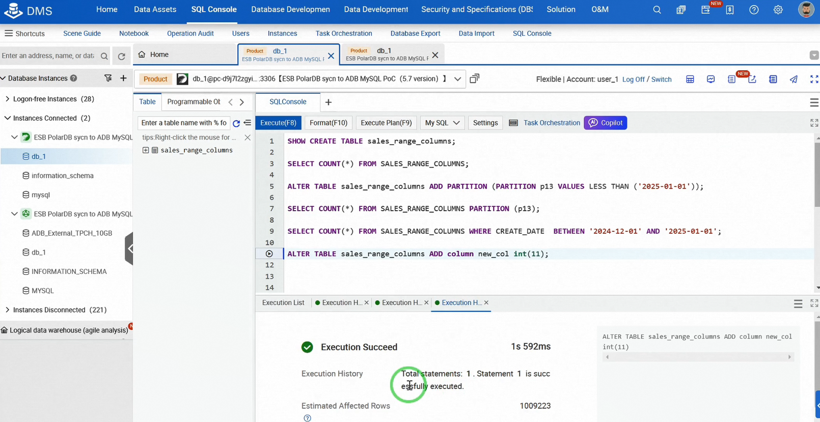Open a new SQLConsole tab with plus
820x422 pixels.
tap(329, 102)
